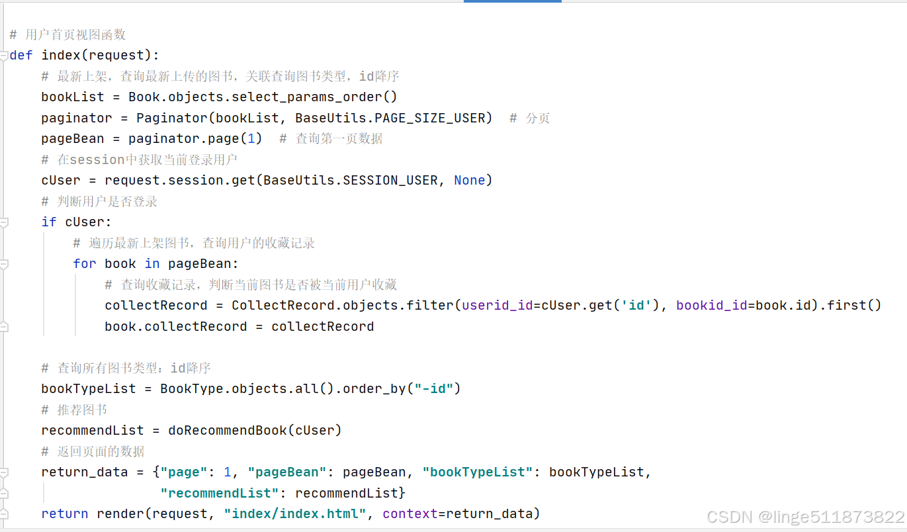Click the "-id" string in order_by
907x532 pixels.
click(x=433, y=388)
